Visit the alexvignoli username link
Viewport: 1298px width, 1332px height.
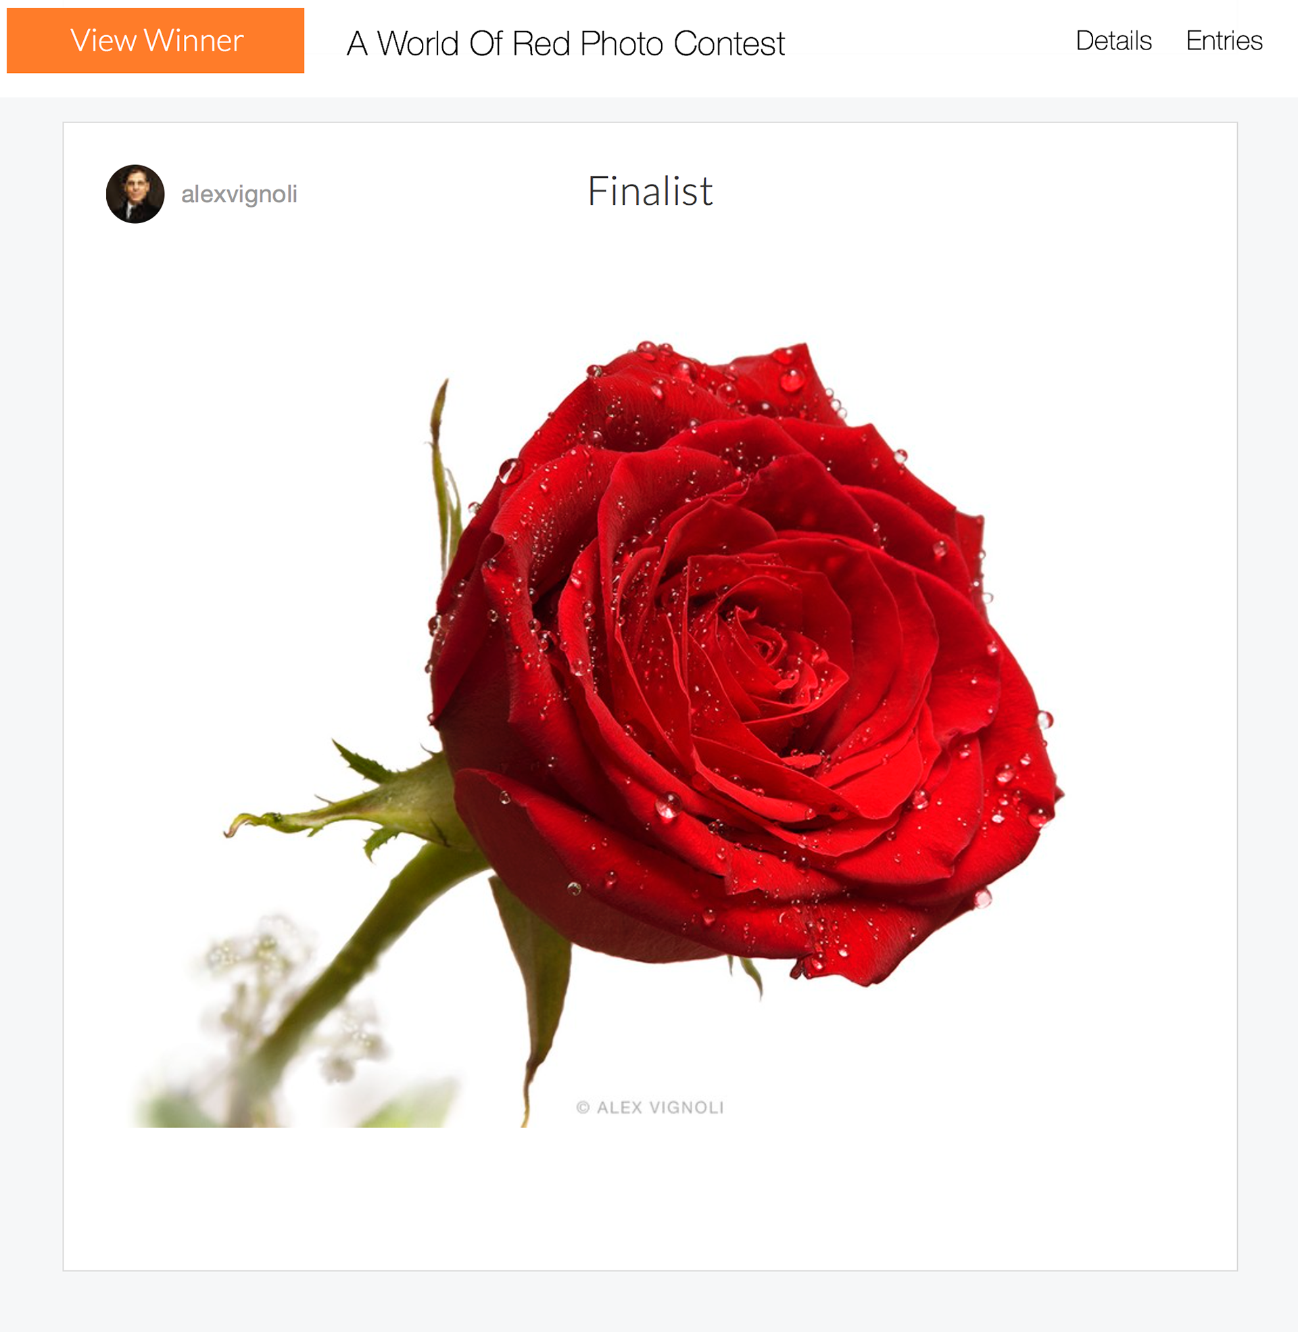(x=239, y=194)
